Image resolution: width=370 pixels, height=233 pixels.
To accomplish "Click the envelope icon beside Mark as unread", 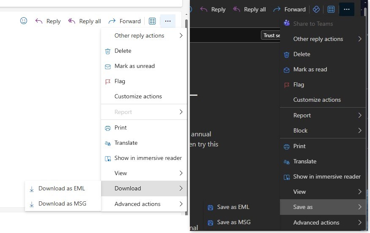I will coord(107,67).
